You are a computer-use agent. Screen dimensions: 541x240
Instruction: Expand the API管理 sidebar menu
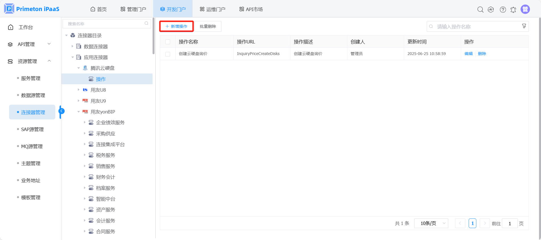(29, 44)
